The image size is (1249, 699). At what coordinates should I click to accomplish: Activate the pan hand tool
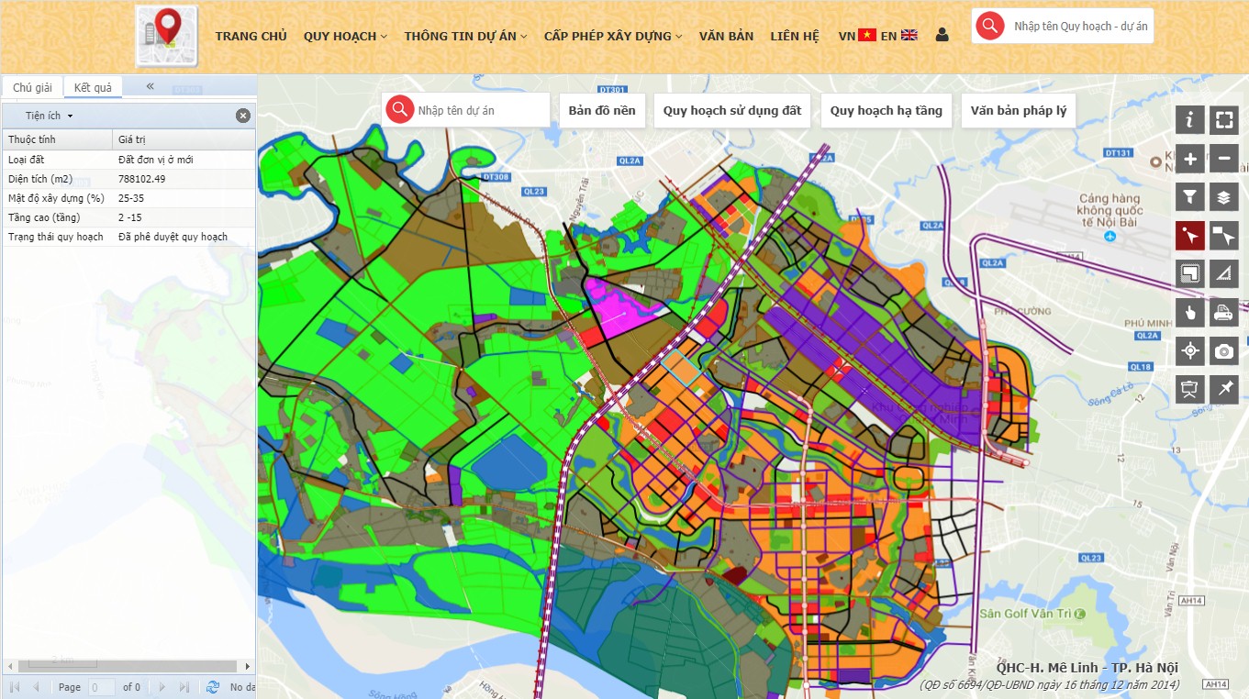coord(1190,313)
